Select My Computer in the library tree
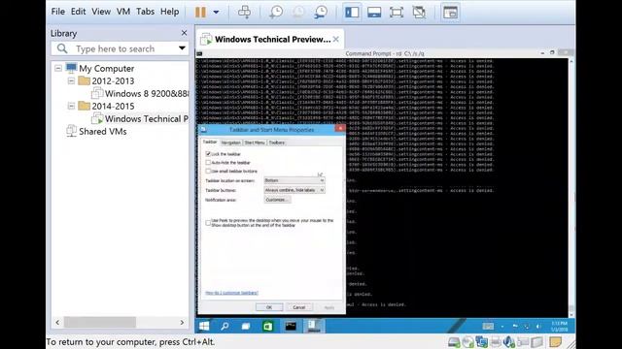The image size is (622, 349). coord(106,69)
